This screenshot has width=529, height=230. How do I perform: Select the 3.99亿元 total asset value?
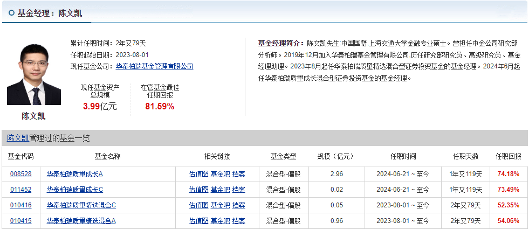[100, 107]
